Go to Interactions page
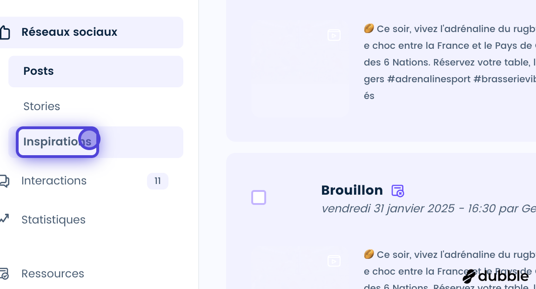The width and height of the screenshot is (536, 289). pos(54,181)
